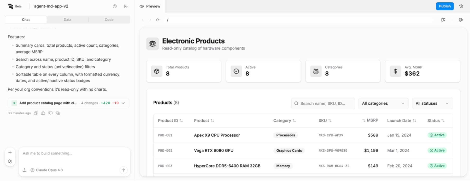Click the icon right of thumbs down

[x=58, y=113]
